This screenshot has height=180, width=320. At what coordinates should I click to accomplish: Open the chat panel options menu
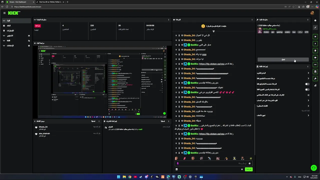[x=252, y=19]
